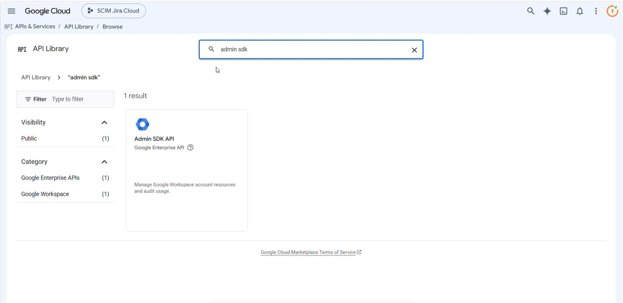
Task: Click the Browse breadcrumb
Action: pos(113,26)
